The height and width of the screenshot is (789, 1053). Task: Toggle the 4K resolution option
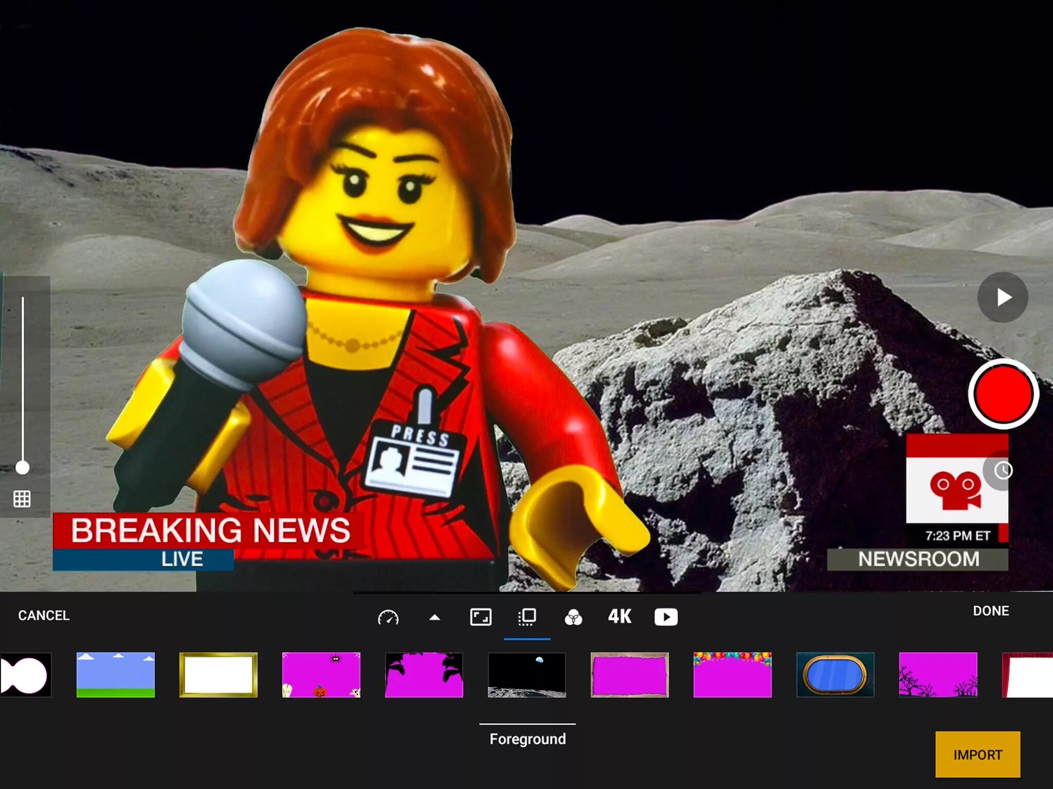(620, 616)
